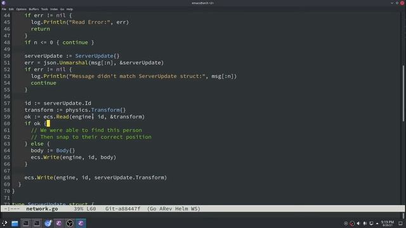Open the Chromium browser from the taskbar

pos(48,224)
